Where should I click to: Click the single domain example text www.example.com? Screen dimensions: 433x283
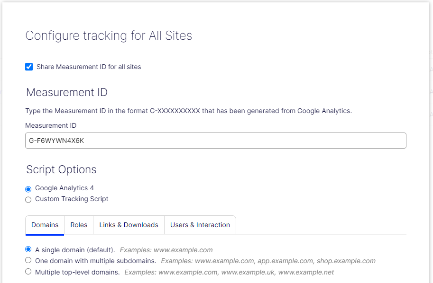click(166, 250)
